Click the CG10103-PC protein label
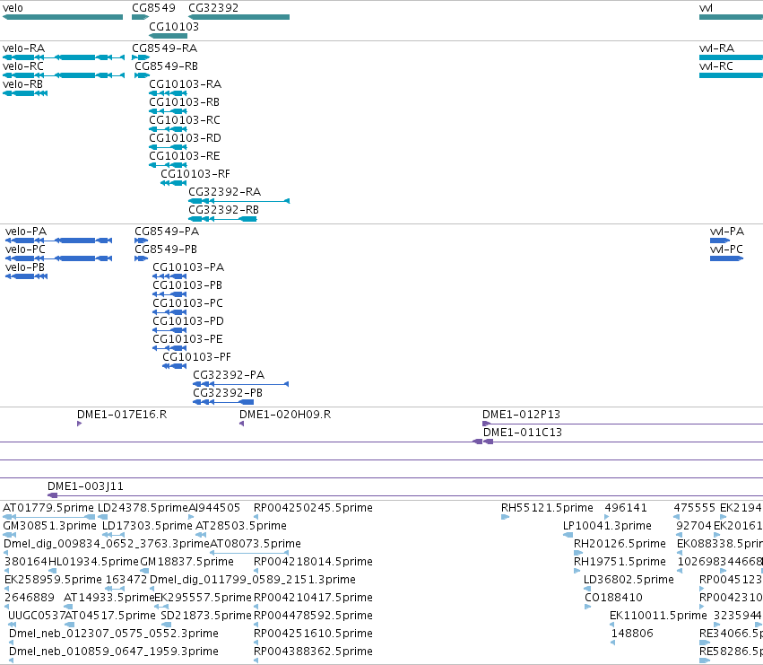The height and width of the screenshot is (665, 763). (x=187, y=303)
